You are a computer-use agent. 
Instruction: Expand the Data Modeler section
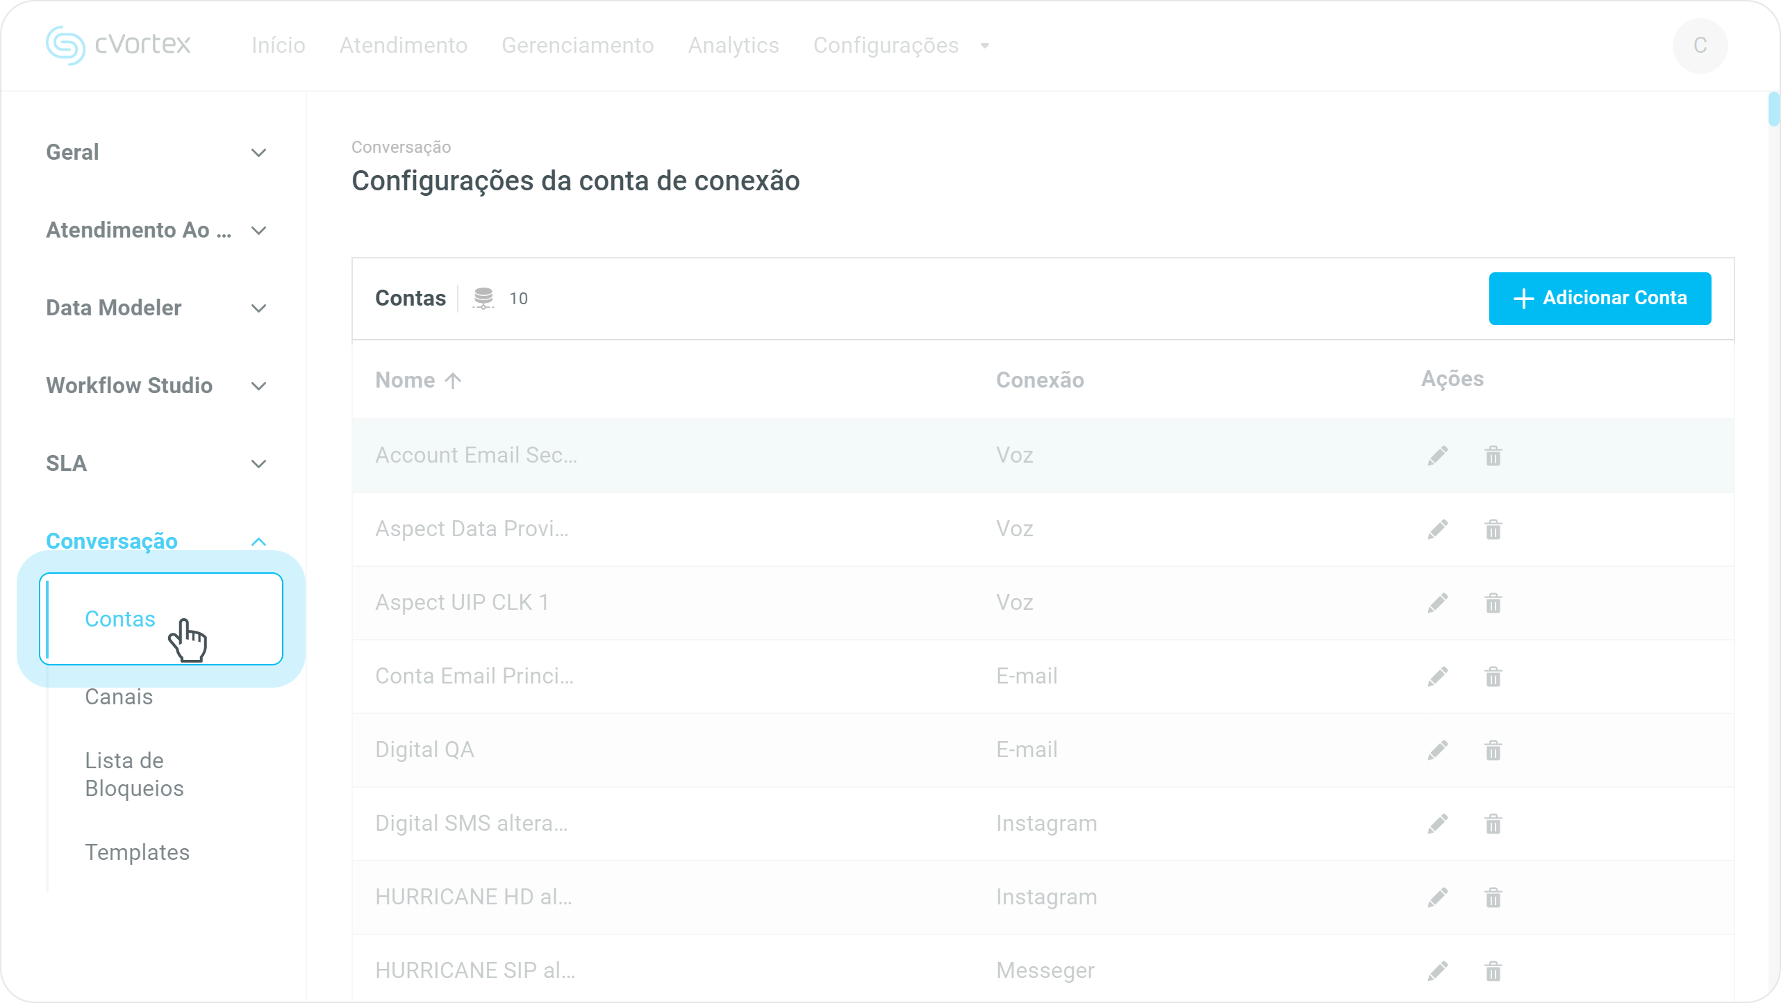(x=258, y=308)
